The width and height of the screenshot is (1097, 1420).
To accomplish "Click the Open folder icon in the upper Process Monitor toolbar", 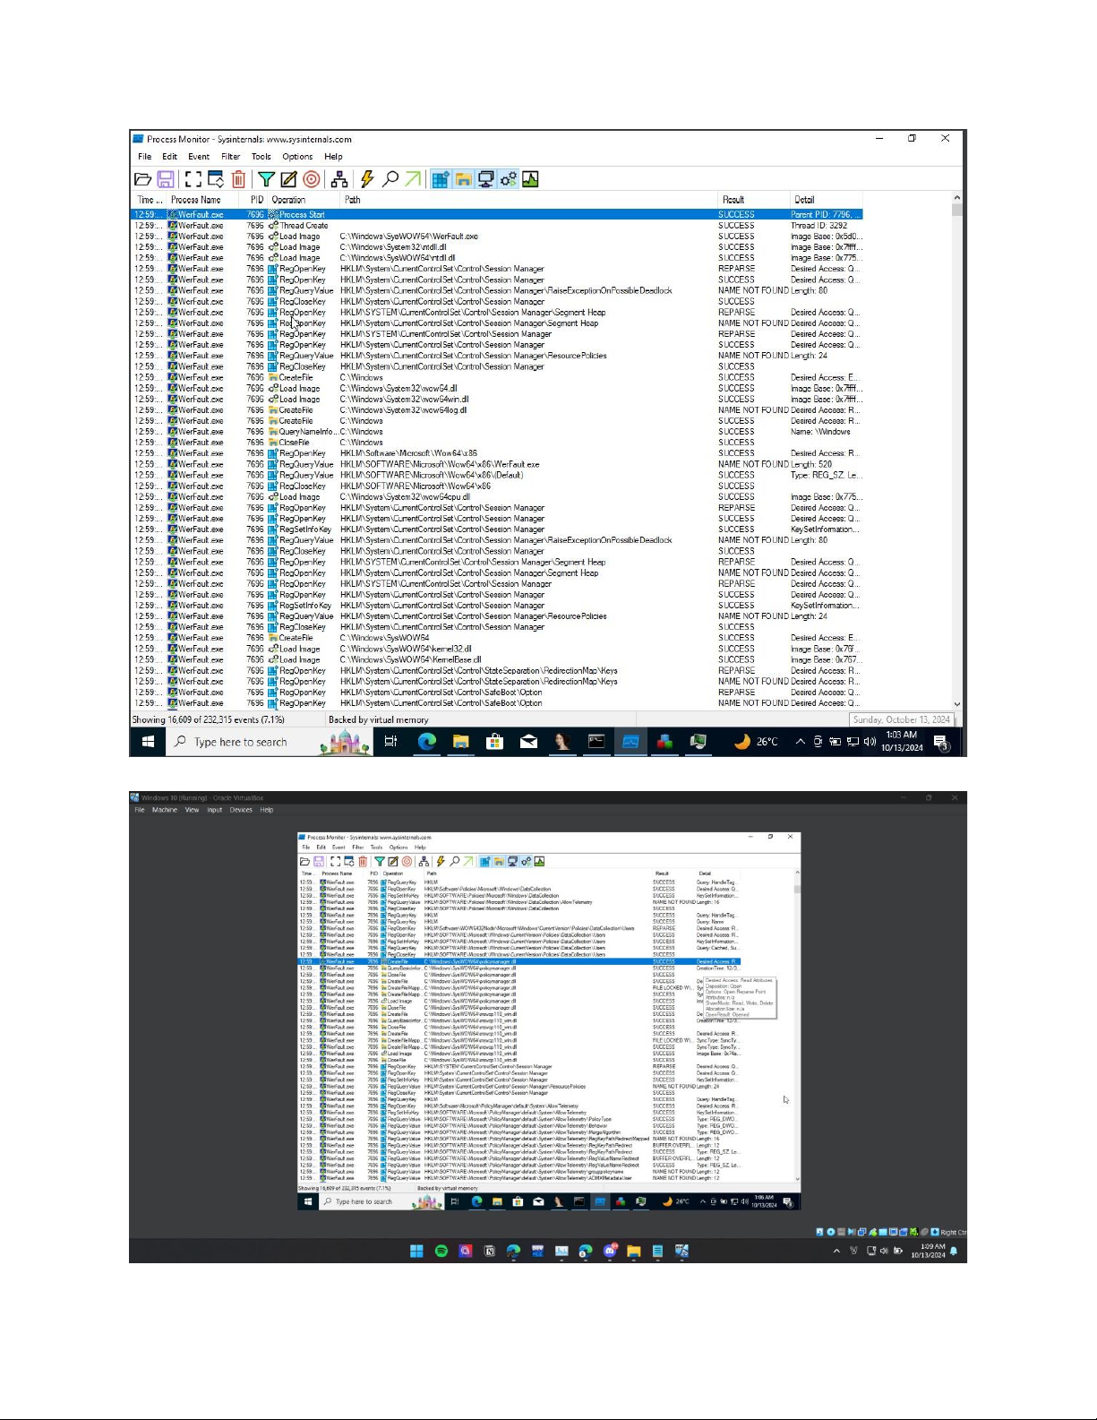I will point(143,179).
